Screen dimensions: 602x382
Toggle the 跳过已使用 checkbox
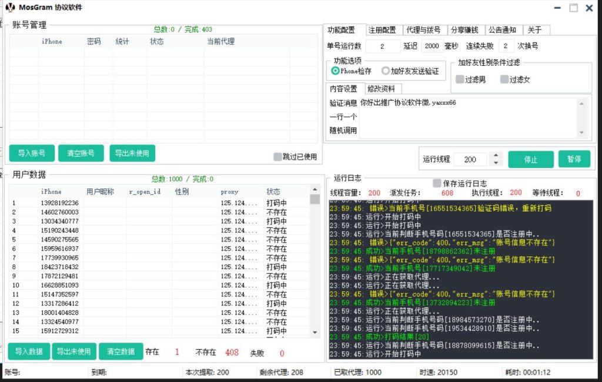tap(277, 157)
